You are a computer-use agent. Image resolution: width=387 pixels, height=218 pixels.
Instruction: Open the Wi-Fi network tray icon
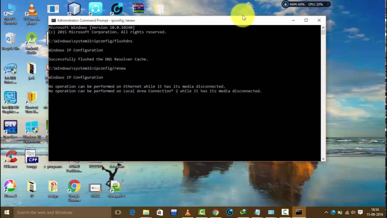pyautogui.click(x=346, y=212)
